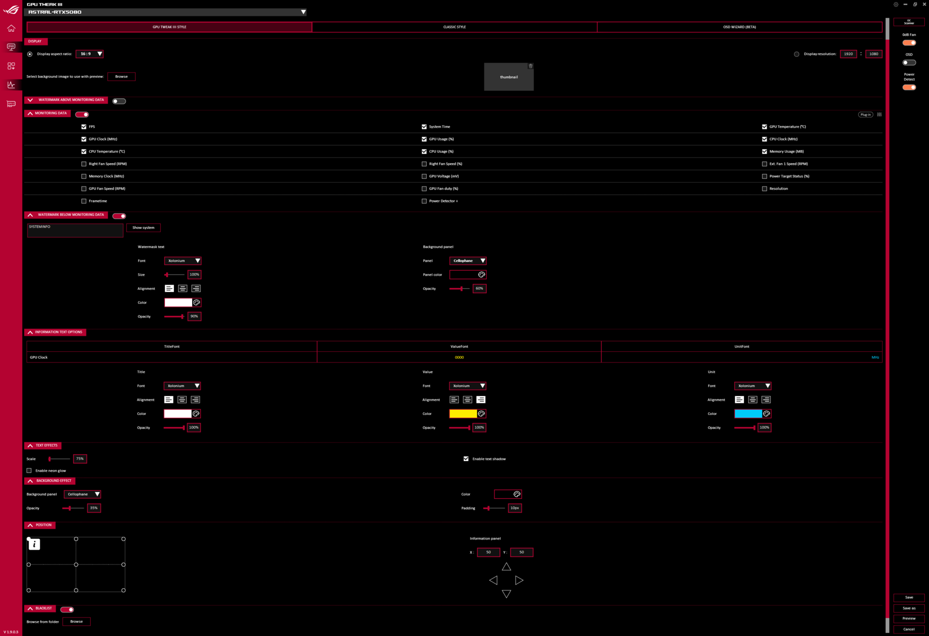Open the Background panel Cellophane dropdown

(82, 494)
